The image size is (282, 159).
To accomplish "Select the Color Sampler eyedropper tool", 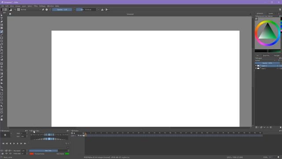I will (x=2, y=77).
